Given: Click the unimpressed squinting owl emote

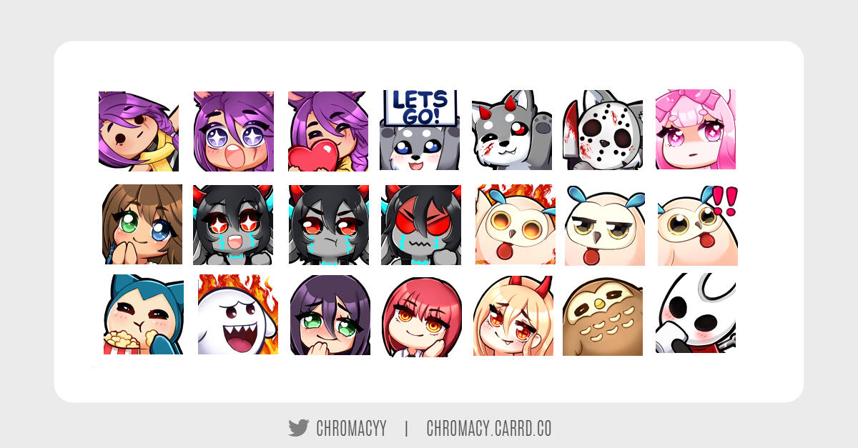Looking at the screenshot, I should [x=605, y=225].
